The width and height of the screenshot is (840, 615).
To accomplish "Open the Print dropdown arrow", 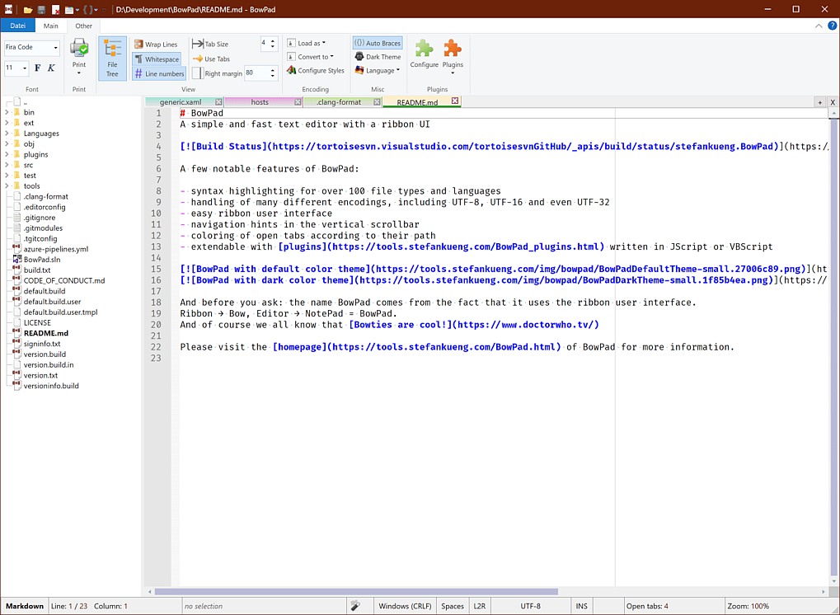I will point(79,73).
